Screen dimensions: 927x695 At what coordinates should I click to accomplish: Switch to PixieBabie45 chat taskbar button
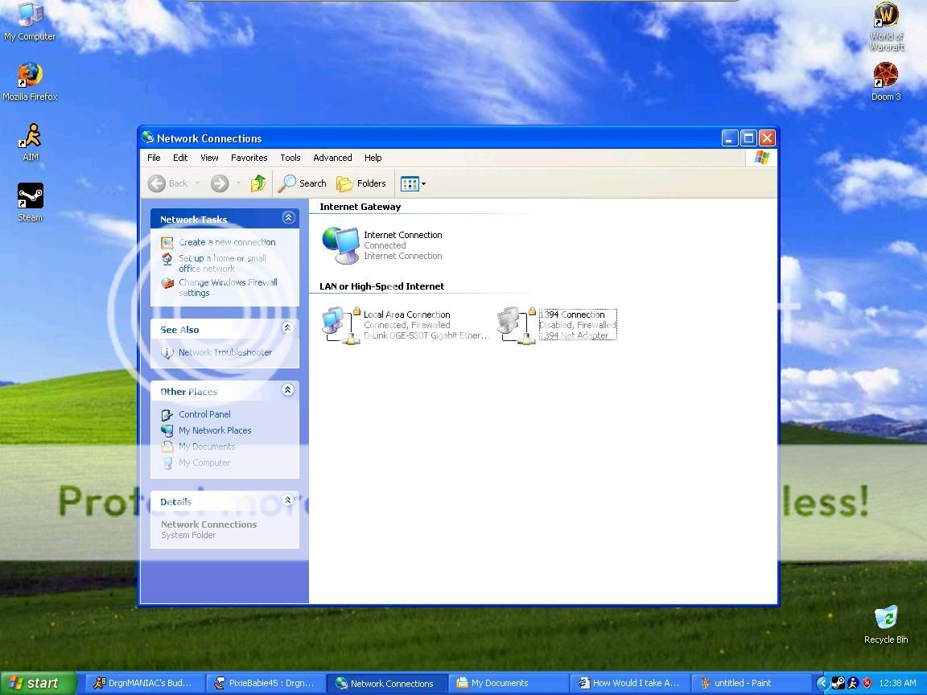(x=267, y=683)
